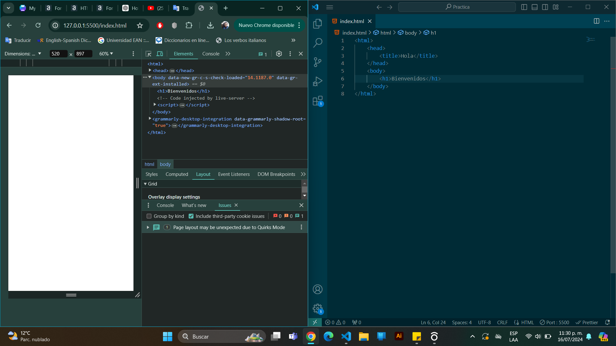Open Microsoft Edge from taskbar
Viewport: 616px width, 346px height.
tap(329, 337)
